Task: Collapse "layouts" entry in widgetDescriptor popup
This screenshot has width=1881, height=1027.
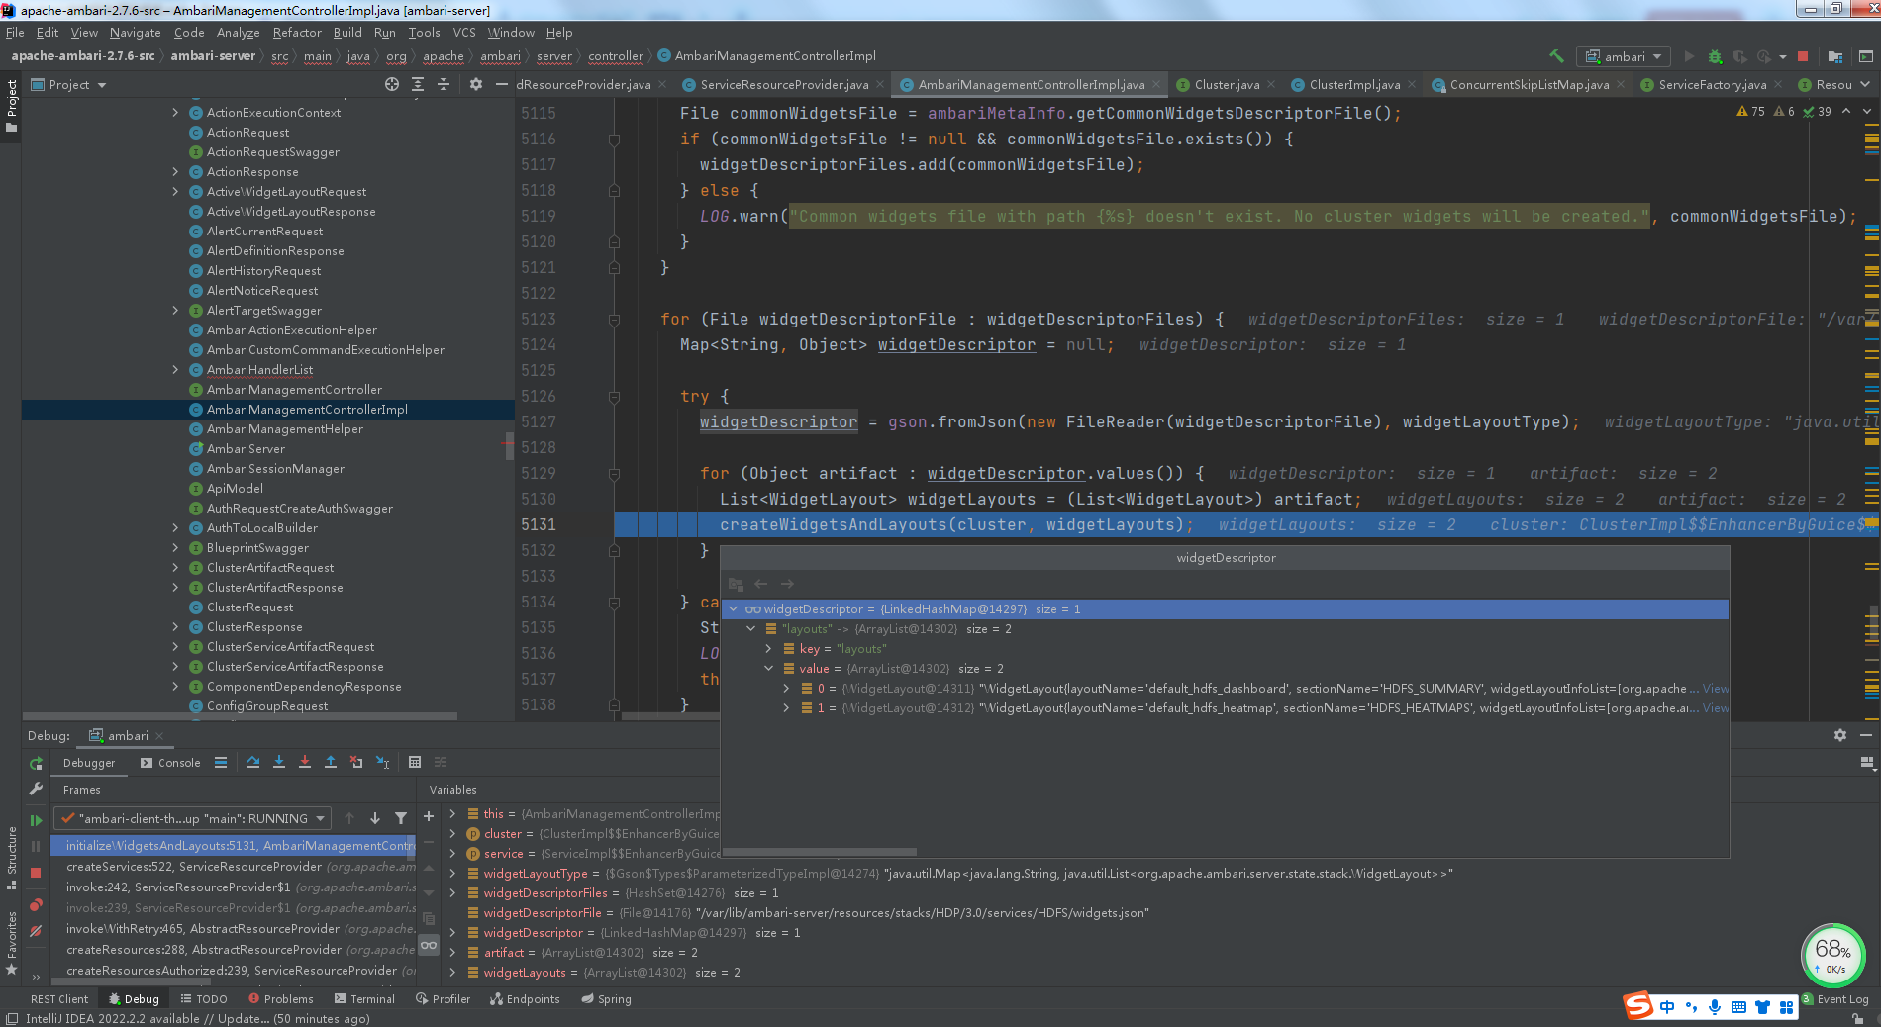Action: pyautogui.click(x=751, y=629)
